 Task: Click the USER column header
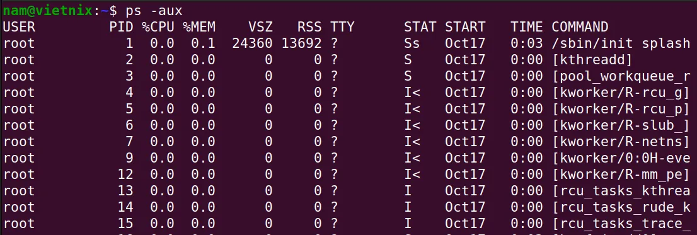19,27
